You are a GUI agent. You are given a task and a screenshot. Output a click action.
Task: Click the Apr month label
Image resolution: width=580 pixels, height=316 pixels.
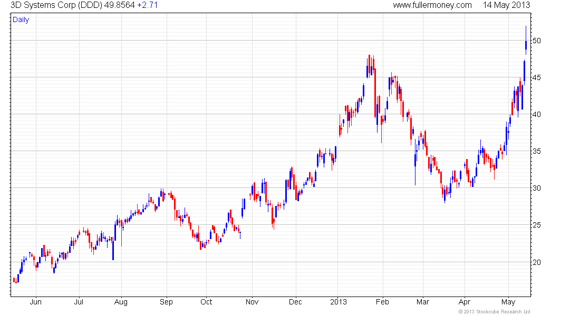pos(464,302)
